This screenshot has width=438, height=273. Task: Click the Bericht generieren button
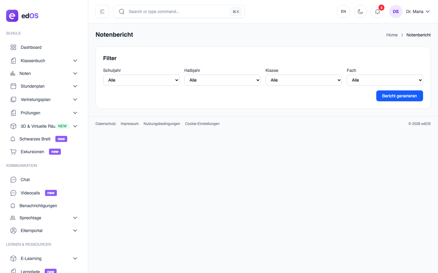tap(399, 96)
